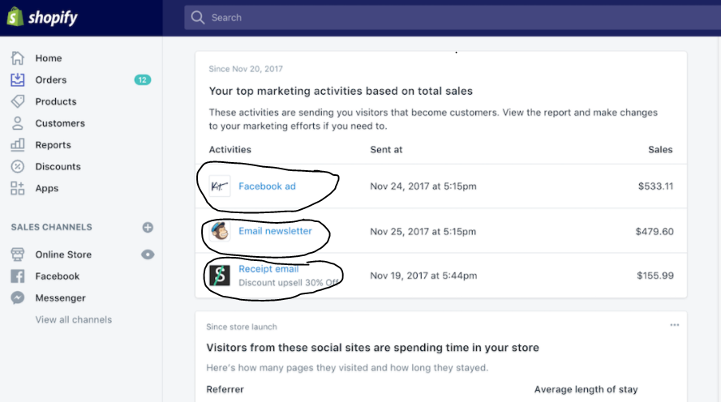
Task: Click the search magnifier icon
Action: (198, 18)
